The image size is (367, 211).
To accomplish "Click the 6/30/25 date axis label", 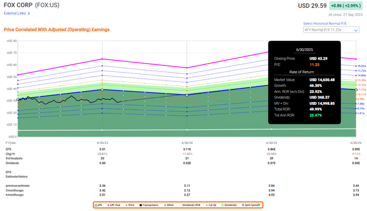I will [x=271, y=143].
